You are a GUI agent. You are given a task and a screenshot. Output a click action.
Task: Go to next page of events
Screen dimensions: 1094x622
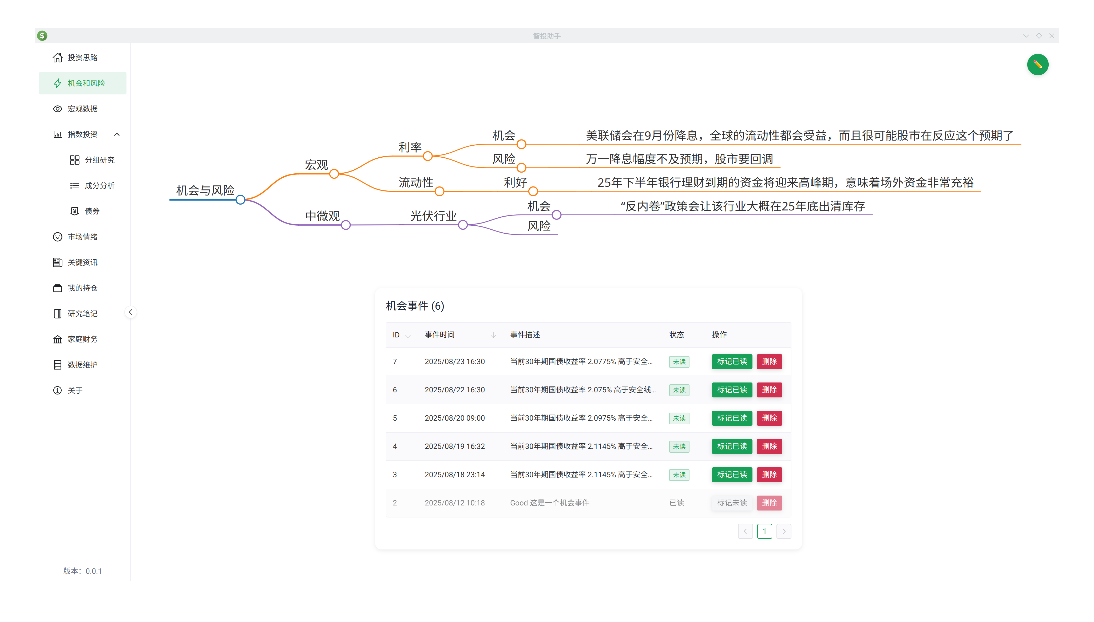784,531
